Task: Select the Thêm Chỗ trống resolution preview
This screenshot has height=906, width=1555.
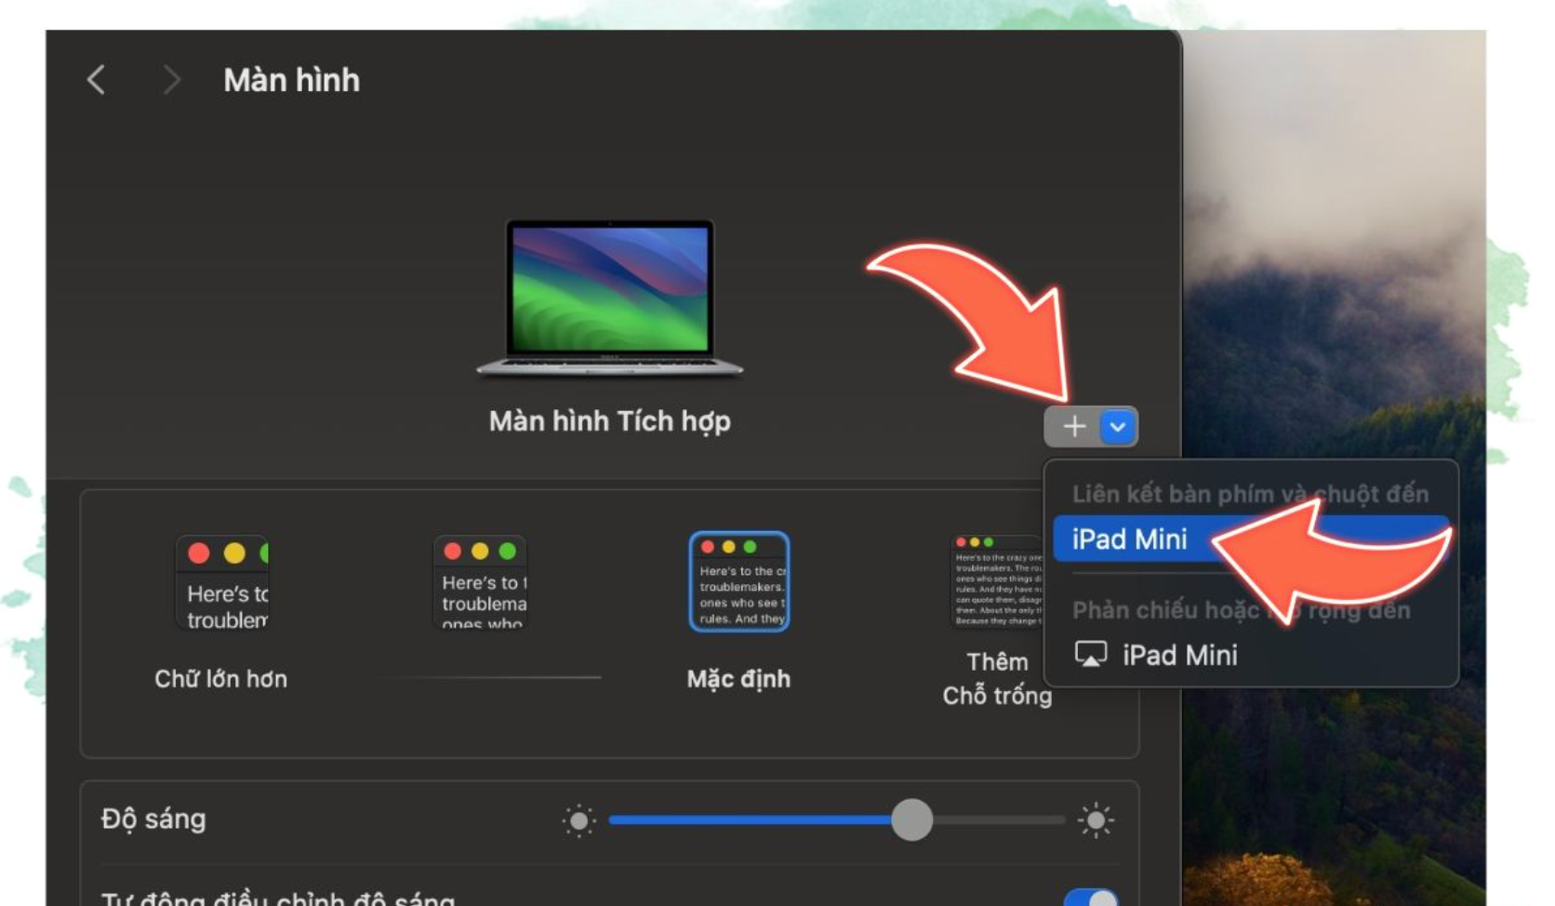Action: coord(997,582)
